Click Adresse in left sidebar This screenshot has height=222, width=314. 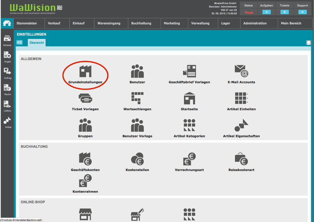[7, 41]
